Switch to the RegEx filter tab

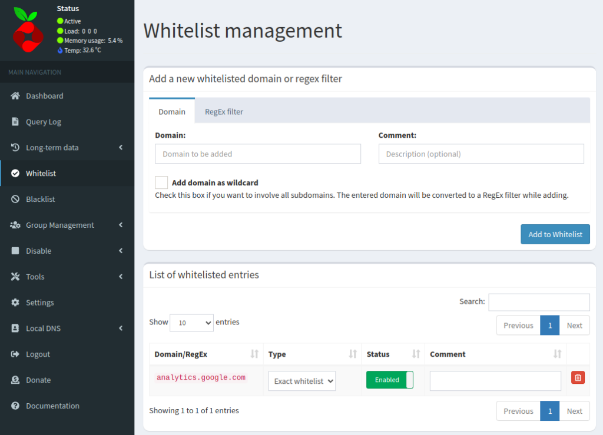tap(224, 111)
